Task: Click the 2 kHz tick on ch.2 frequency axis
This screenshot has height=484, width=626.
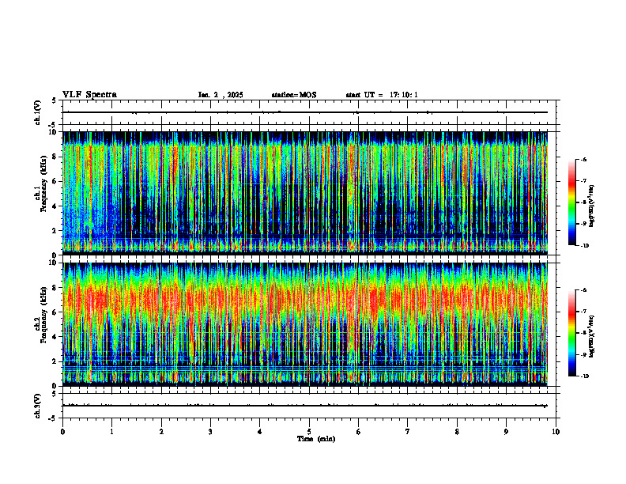Action: tap(55, 361)
